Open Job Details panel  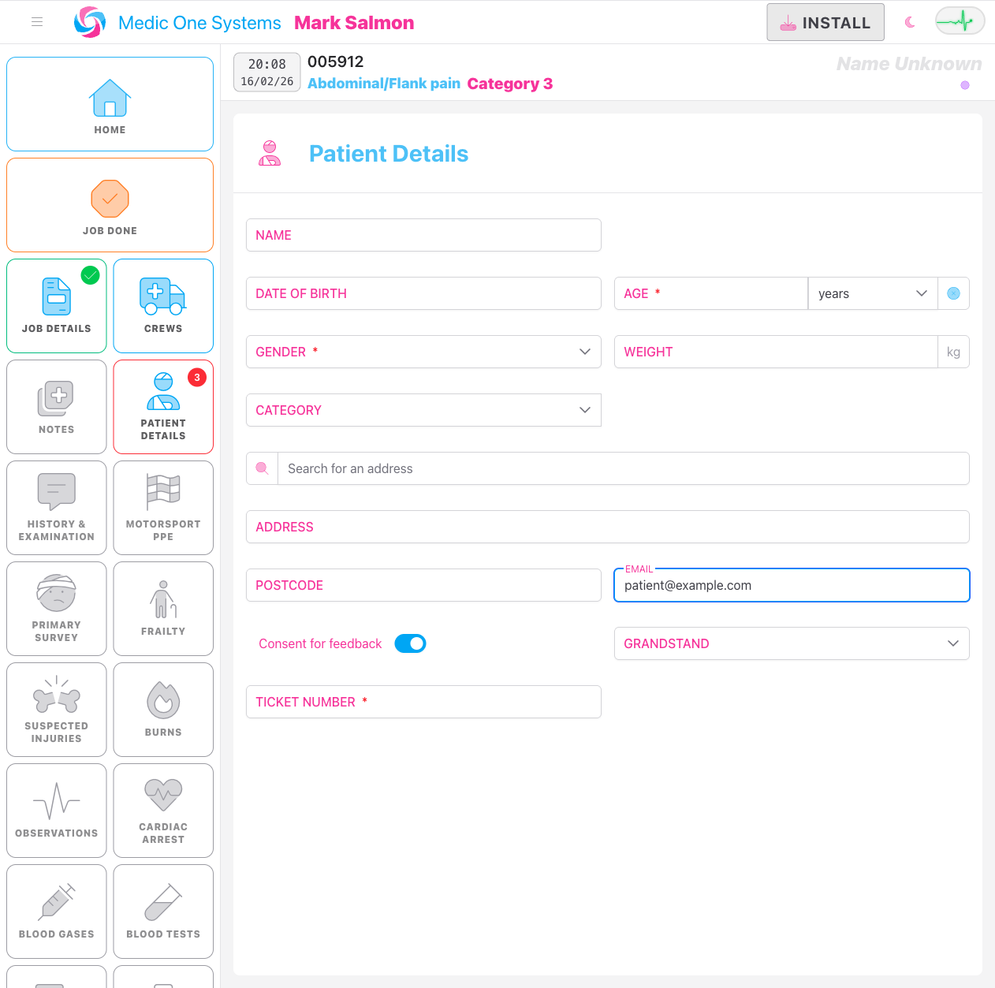click(56, 306)
